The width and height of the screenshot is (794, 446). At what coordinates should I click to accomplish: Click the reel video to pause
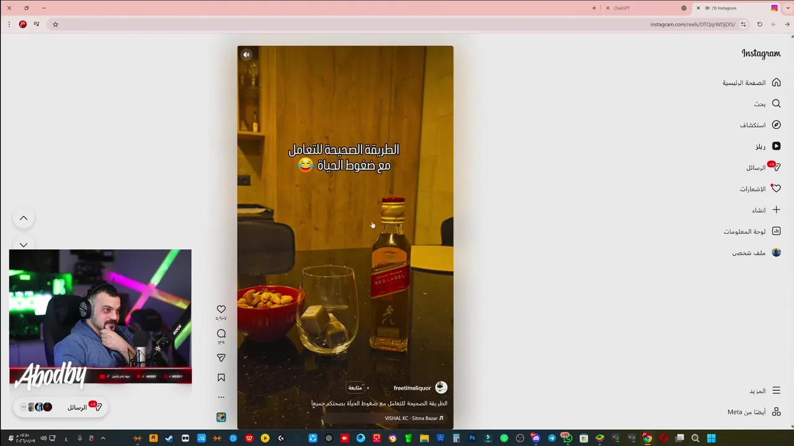[x=345, y=237]
